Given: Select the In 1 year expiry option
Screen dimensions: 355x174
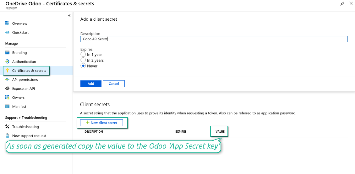Looking at the screenshot, I should [x=83, y=55].
